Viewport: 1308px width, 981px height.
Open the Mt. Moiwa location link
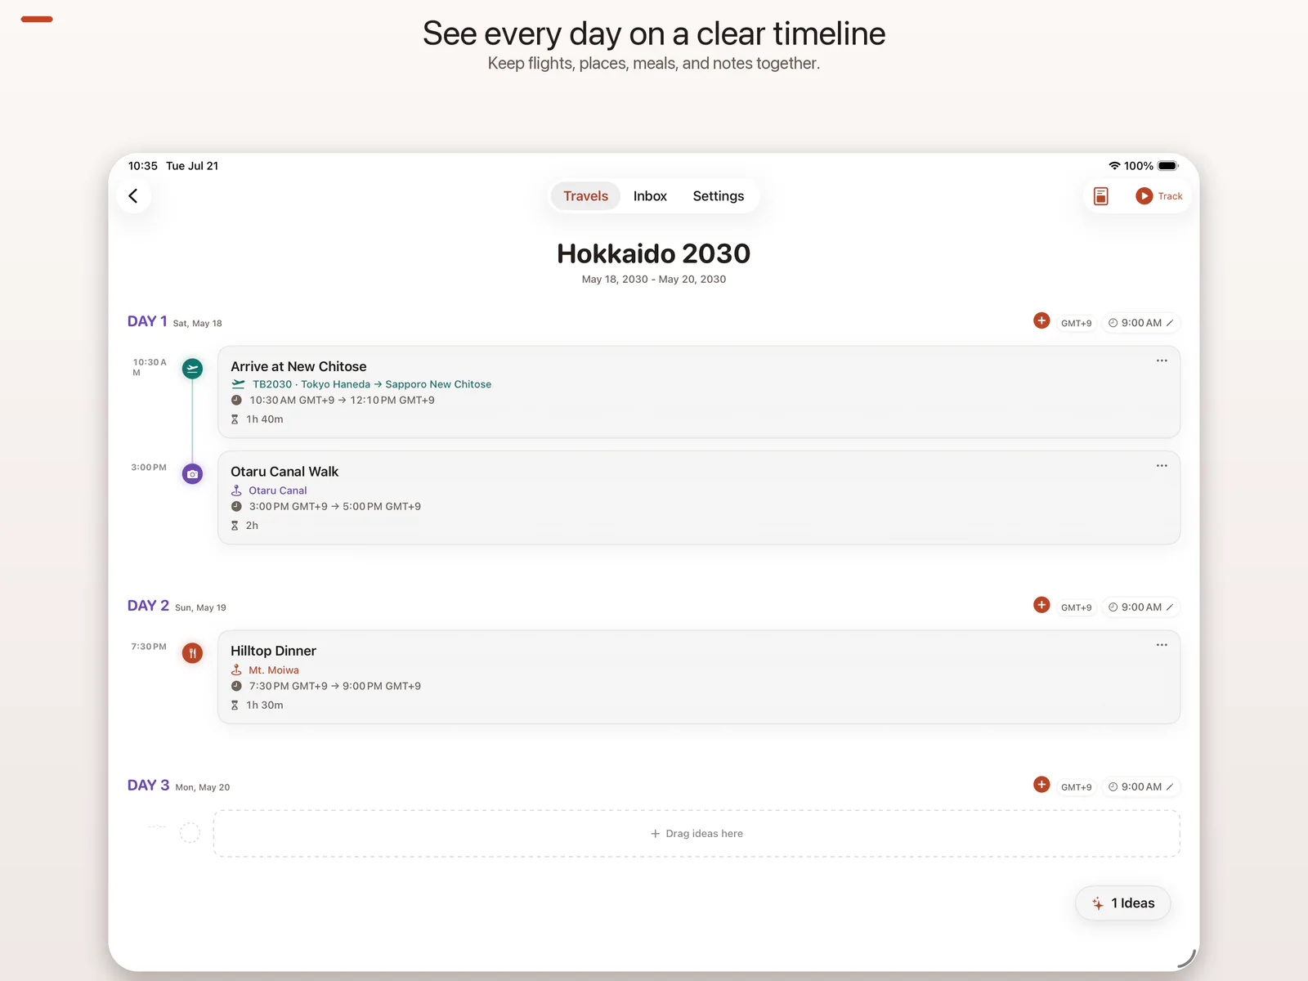pos(273,670)
